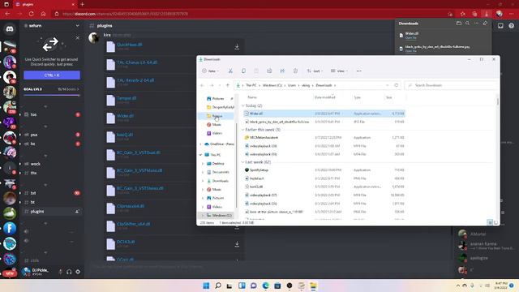Collapse the 'Last week (62)' group

(x=243, y=162)
